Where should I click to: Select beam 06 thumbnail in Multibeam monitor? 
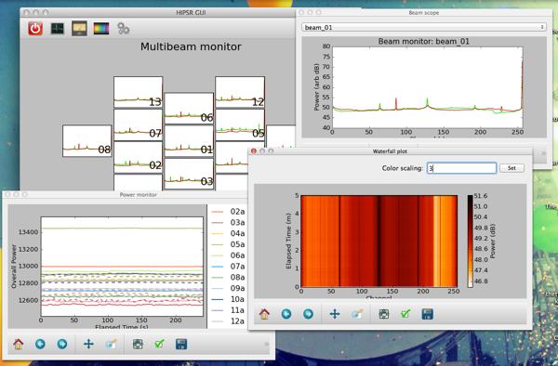(x=189, y=108)
